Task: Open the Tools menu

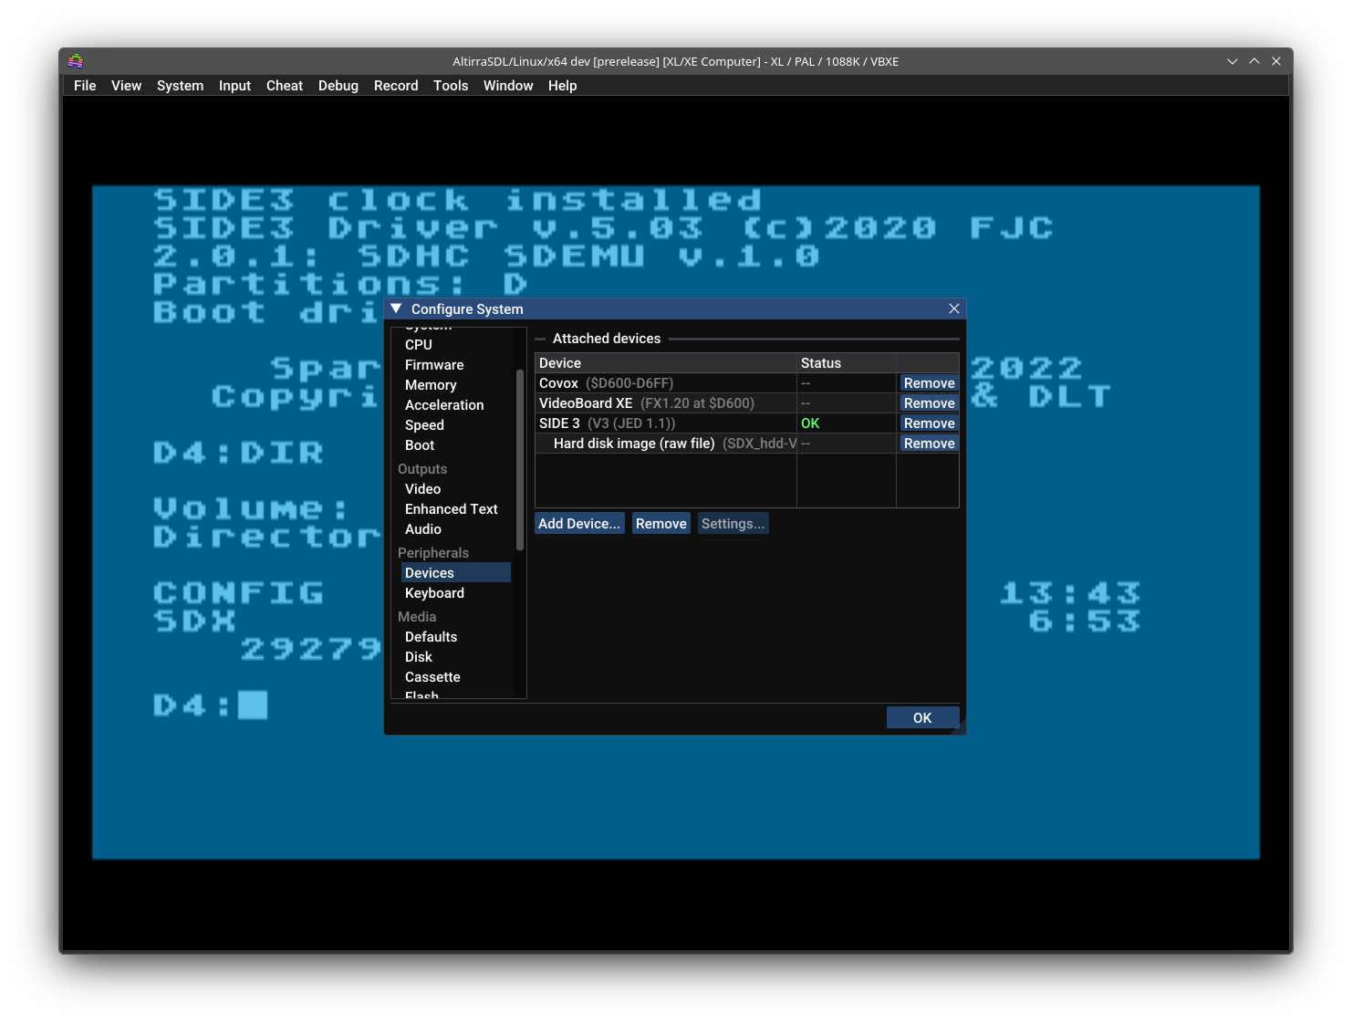Action: point(451,86)
